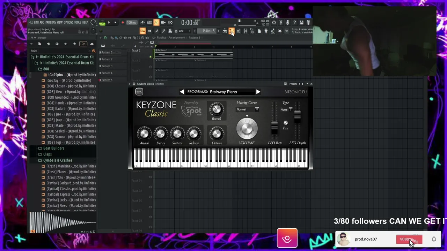The height and width of the screenshot is (251, 447).
Task: Click the link icon in the toolbar
Action: coord(163,31)
